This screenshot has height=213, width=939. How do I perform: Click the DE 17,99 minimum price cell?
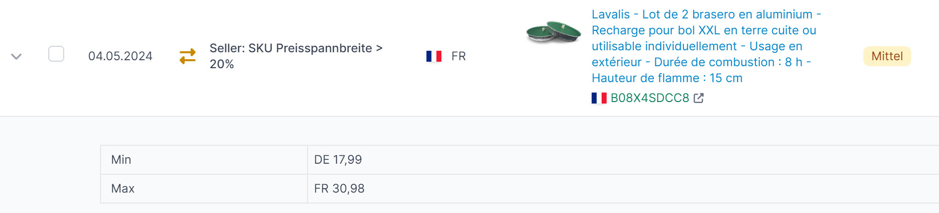[x=623, y=160]
